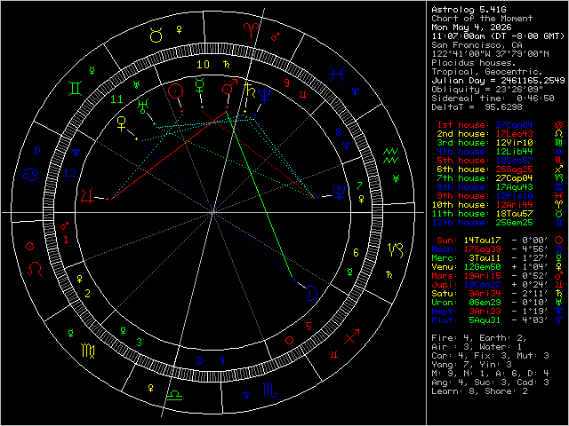Click the 'Julian Day = 2461165.2549' line
569x426 pixels.
[498, 81]
